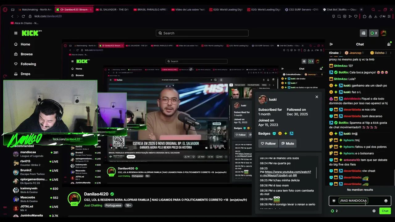395x222 pixels.
Task: Switch to the Matchmaking - North America tab
Action: pyautogui.click(x=35, y=10)
